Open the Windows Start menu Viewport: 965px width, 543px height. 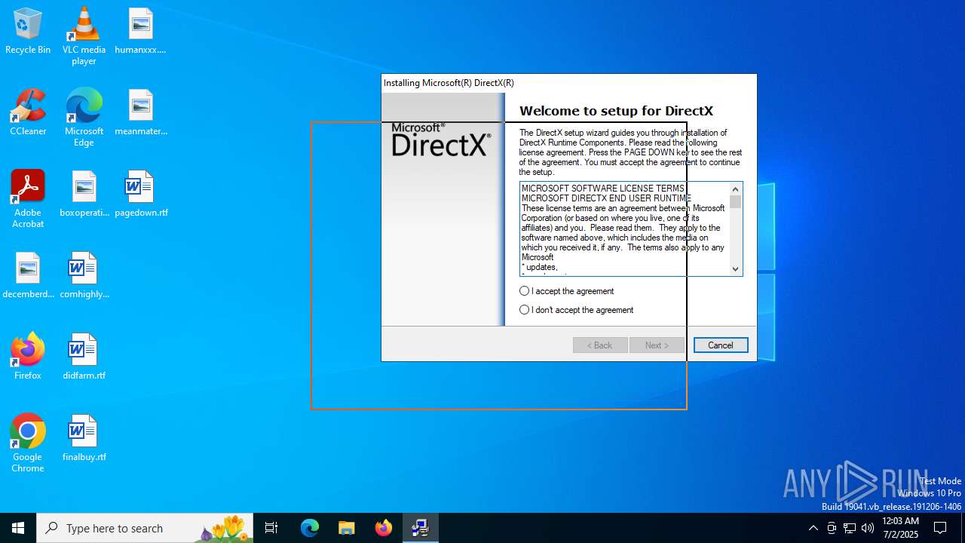pyautogui.click(x=18, y=528)
